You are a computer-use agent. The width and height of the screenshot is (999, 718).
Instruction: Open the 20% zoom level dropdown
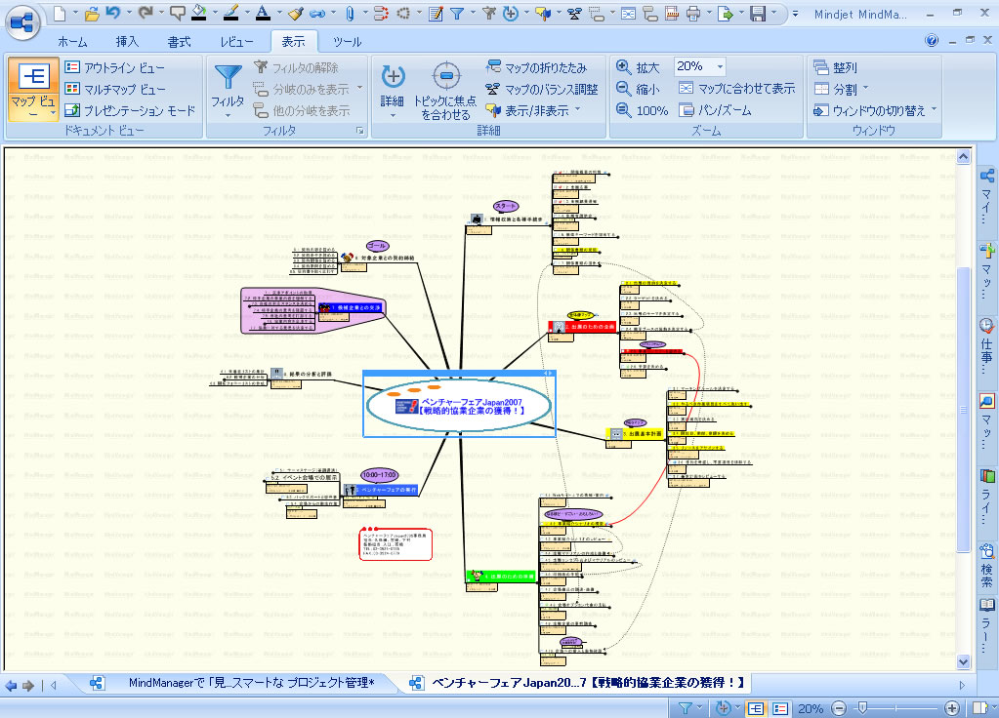[720, 66]
